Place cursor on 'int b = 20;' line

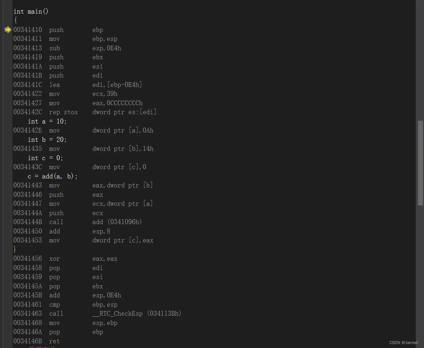point(47,140)
